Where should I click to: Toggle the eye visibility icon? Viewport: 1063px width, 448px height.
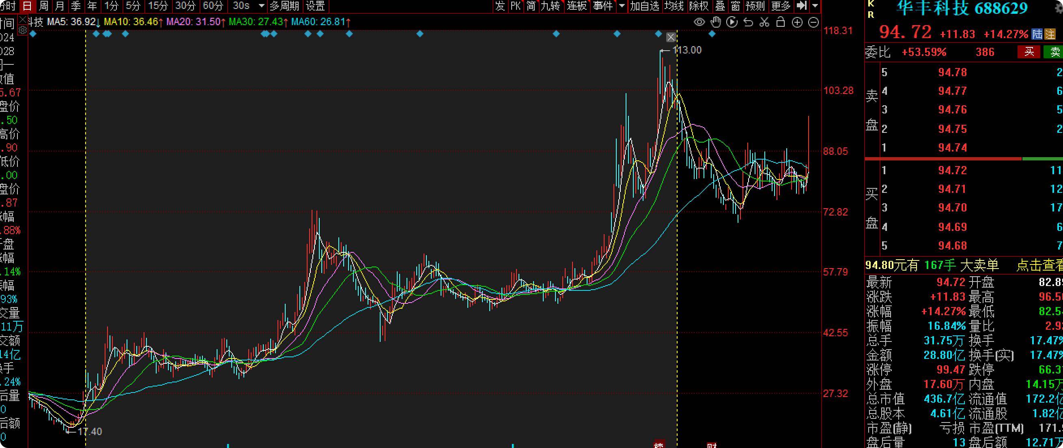[x=699, y=22]
